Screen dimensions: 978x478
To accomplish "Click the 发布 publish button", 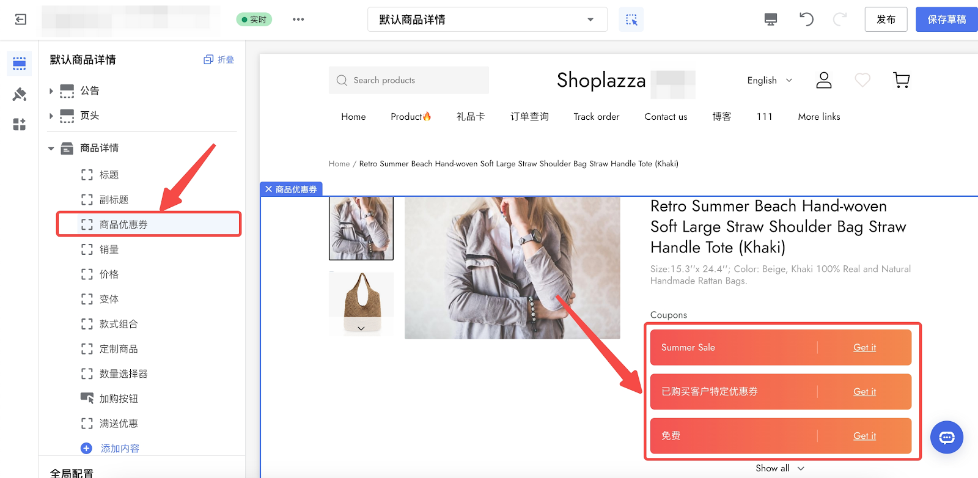I will (x=886, y=20).
